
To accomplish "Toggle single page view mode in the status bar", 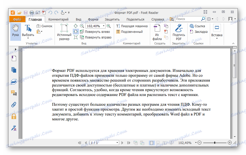I will click(x=151, y=143).
